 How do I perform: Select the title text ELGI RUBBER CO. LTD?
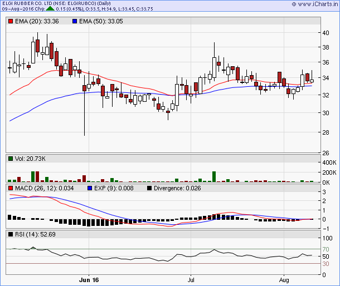(27, 3)
